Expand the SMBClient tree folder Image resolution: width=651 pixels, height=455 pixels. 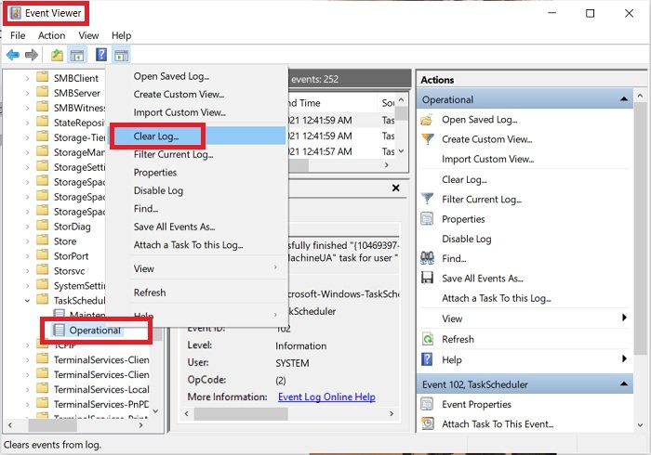(27, 78)
